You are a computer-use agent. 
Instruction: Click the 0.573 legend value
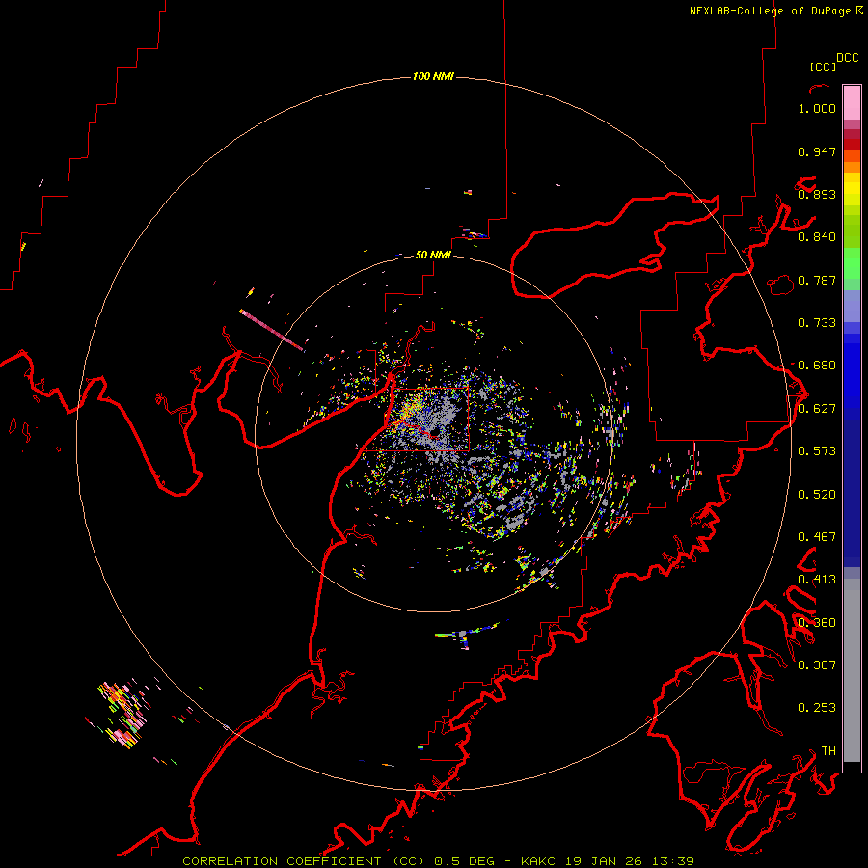pos(817,451)
